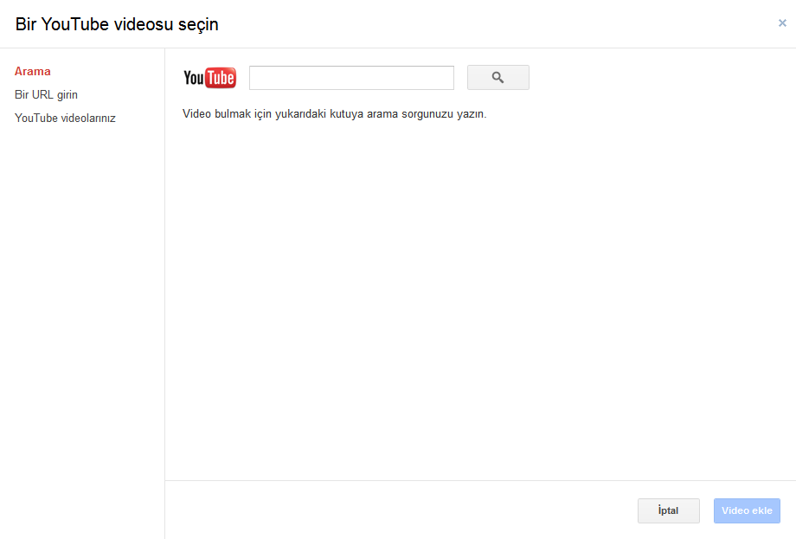This screenshot has width=796, height=539.
Task: Select the Arama tab
Action: click(x=33, y=71)
